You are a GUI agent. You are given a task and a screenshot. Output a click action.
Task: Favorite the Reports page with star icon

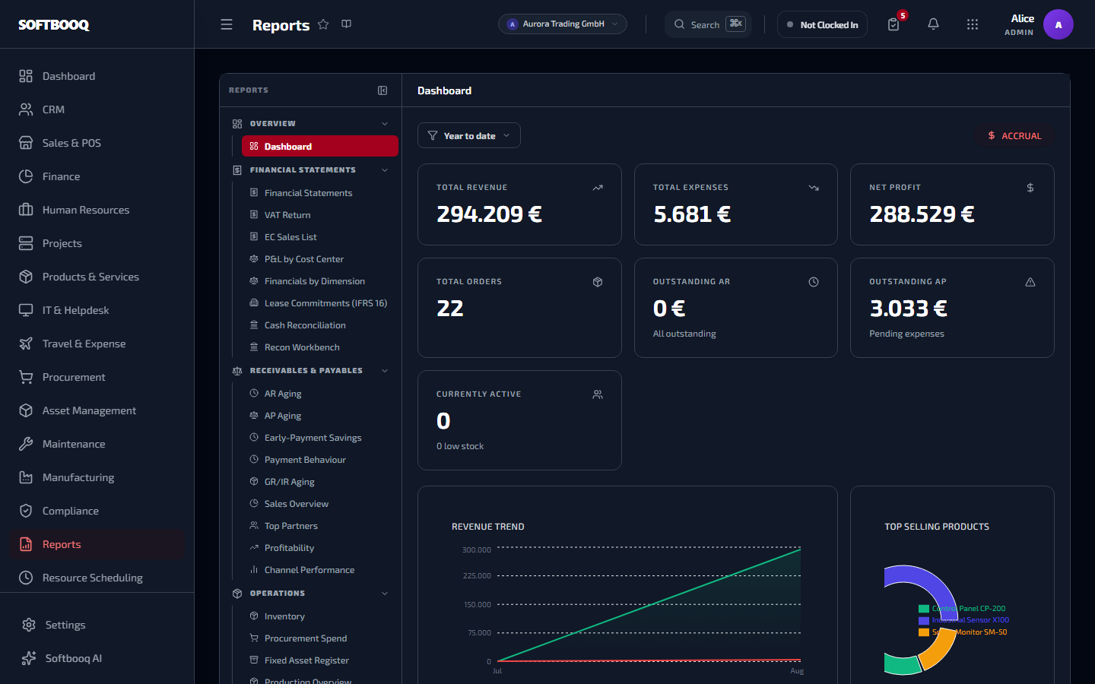point(323,24)
